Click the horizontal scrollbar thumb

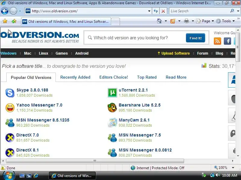pyautogui.click(x=95, y=161)
